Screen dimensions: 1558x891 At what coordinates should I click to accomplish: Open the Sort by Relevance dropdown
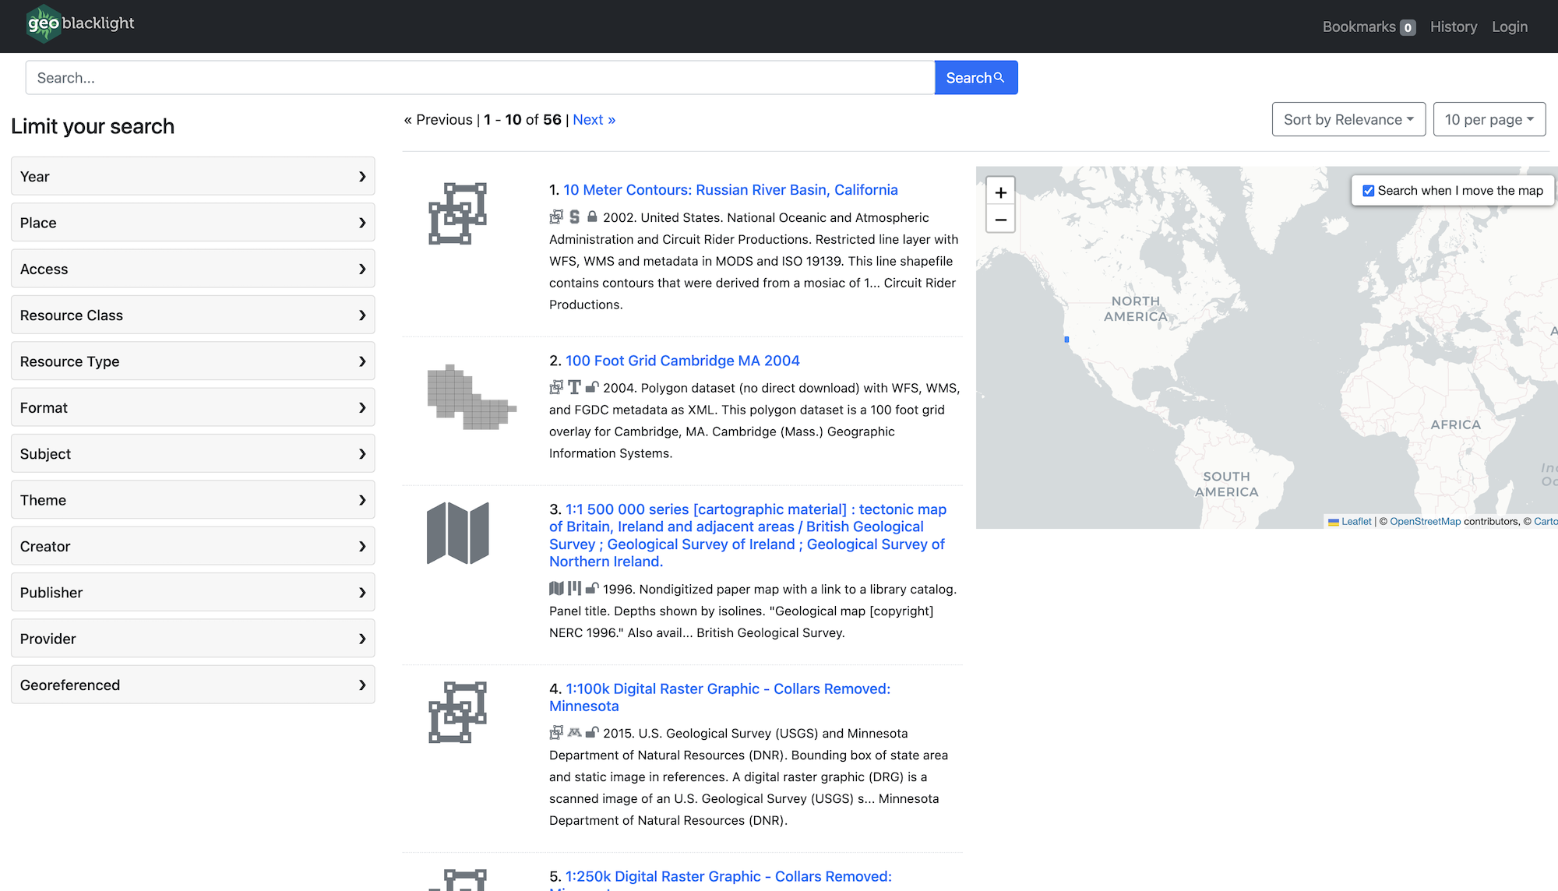pos(1348,119)
